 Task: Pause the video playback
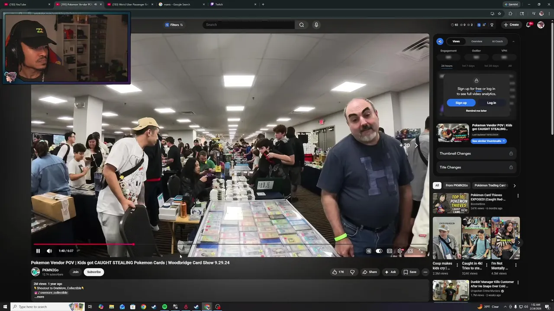[x=38, y=251]
